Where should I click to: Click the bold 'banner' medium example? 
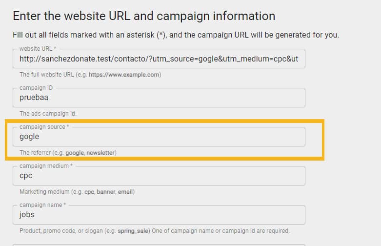point(105,192)
